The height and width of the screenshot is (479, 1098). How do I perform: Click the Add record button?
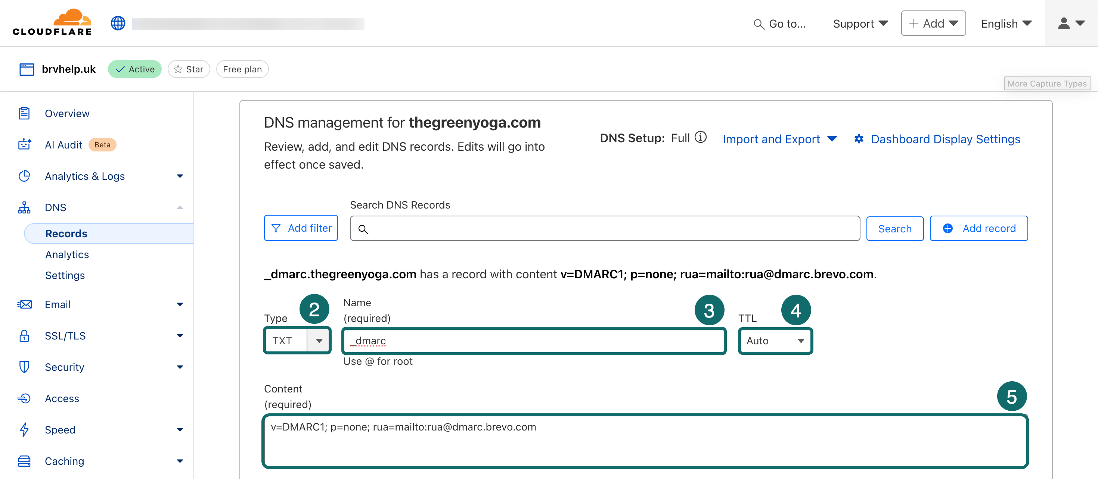978,228
